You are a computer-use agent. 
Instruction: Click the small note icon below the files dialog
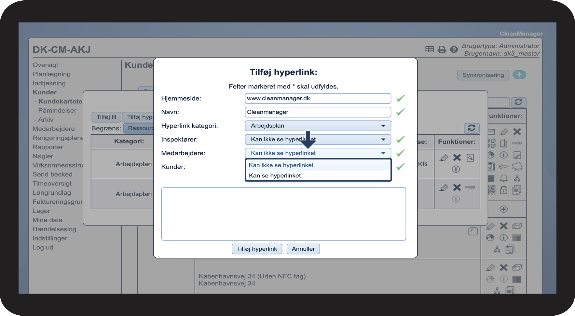click(473, 231)
